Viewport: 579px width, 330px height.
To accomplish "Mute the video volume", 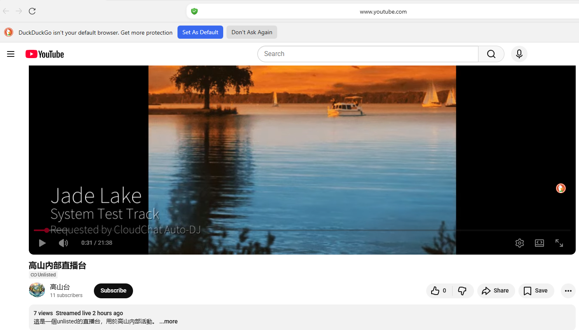I will (x=63, y=243).
